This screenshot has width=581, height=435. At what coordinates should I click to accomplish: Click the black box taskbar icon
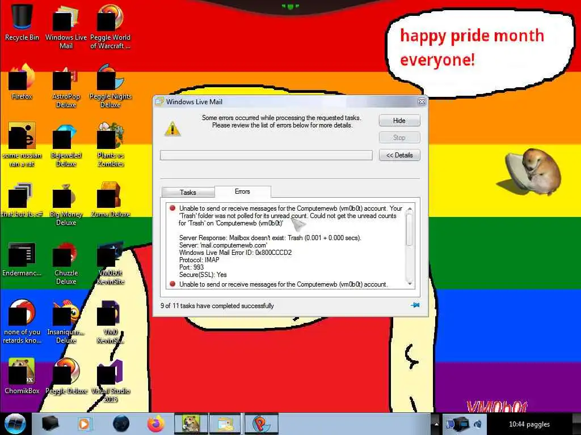tap(50, 424)
